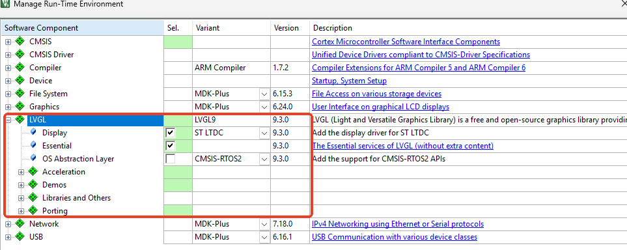This screenshot has height=250, width=627.
Task: Expand the Demos subgroup
Action: click(21, 185)
